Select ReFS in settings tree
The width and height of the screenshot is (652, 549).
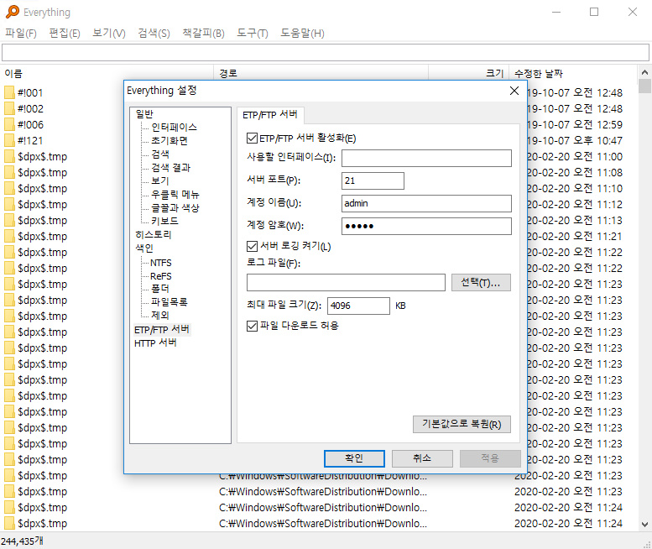[x=161, y=276]
